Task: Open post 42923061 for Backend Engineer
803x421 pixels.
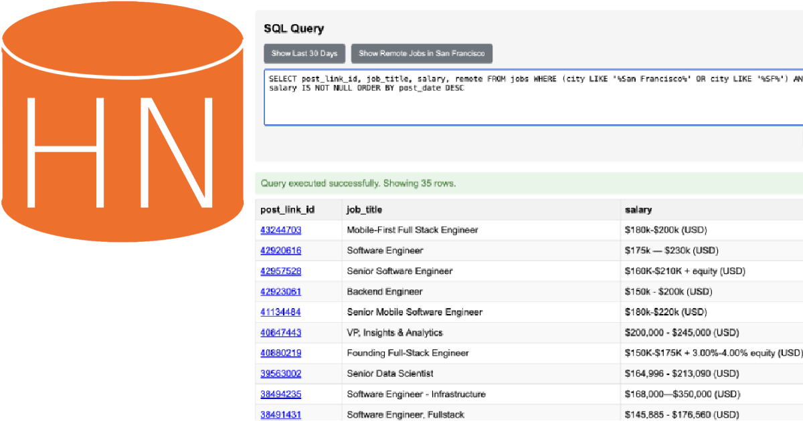Action: click(x=280, y=291)
